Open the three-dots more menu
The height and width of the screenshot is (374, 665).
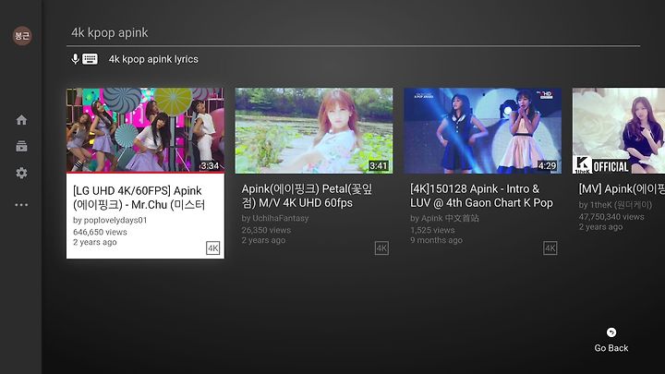click(x=21, y=205)
